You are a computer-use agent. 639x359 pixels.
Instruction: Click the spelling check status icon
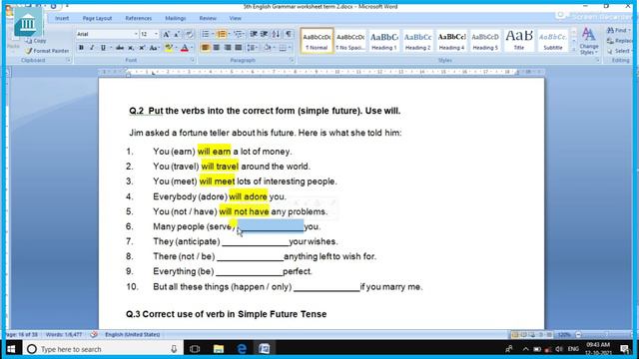pos(94,335)
